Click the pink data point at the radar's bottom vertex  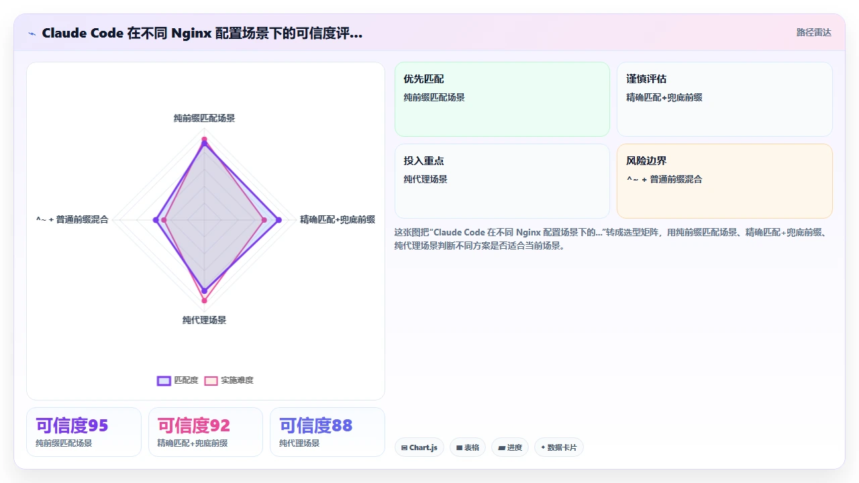[205, 301]
